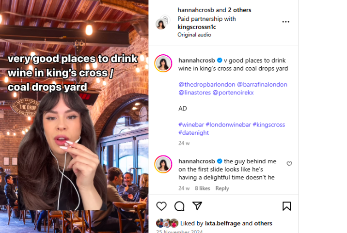Open @barrafinalondon mention

click(x=262, y=84)
